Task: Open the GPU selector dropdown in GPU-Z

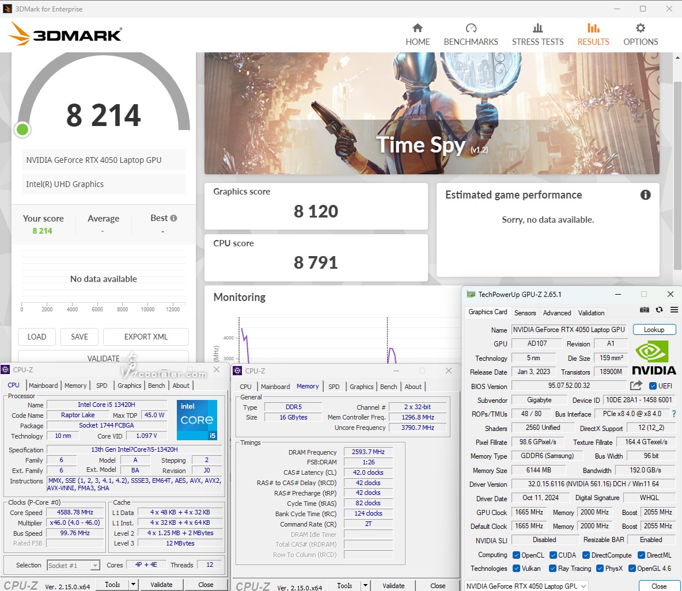Action: click(x=526, y=586)
